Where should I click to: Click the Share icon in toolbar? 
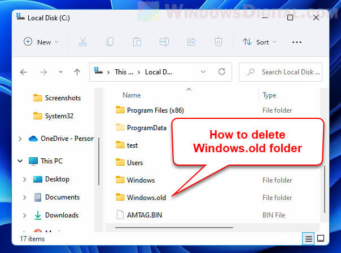coord(191,42)
